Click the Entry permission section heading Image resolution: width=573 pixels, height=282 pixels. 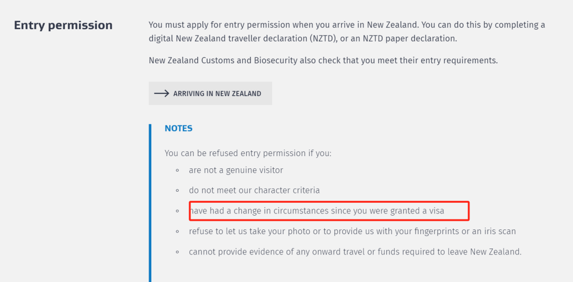pos(63,25)
